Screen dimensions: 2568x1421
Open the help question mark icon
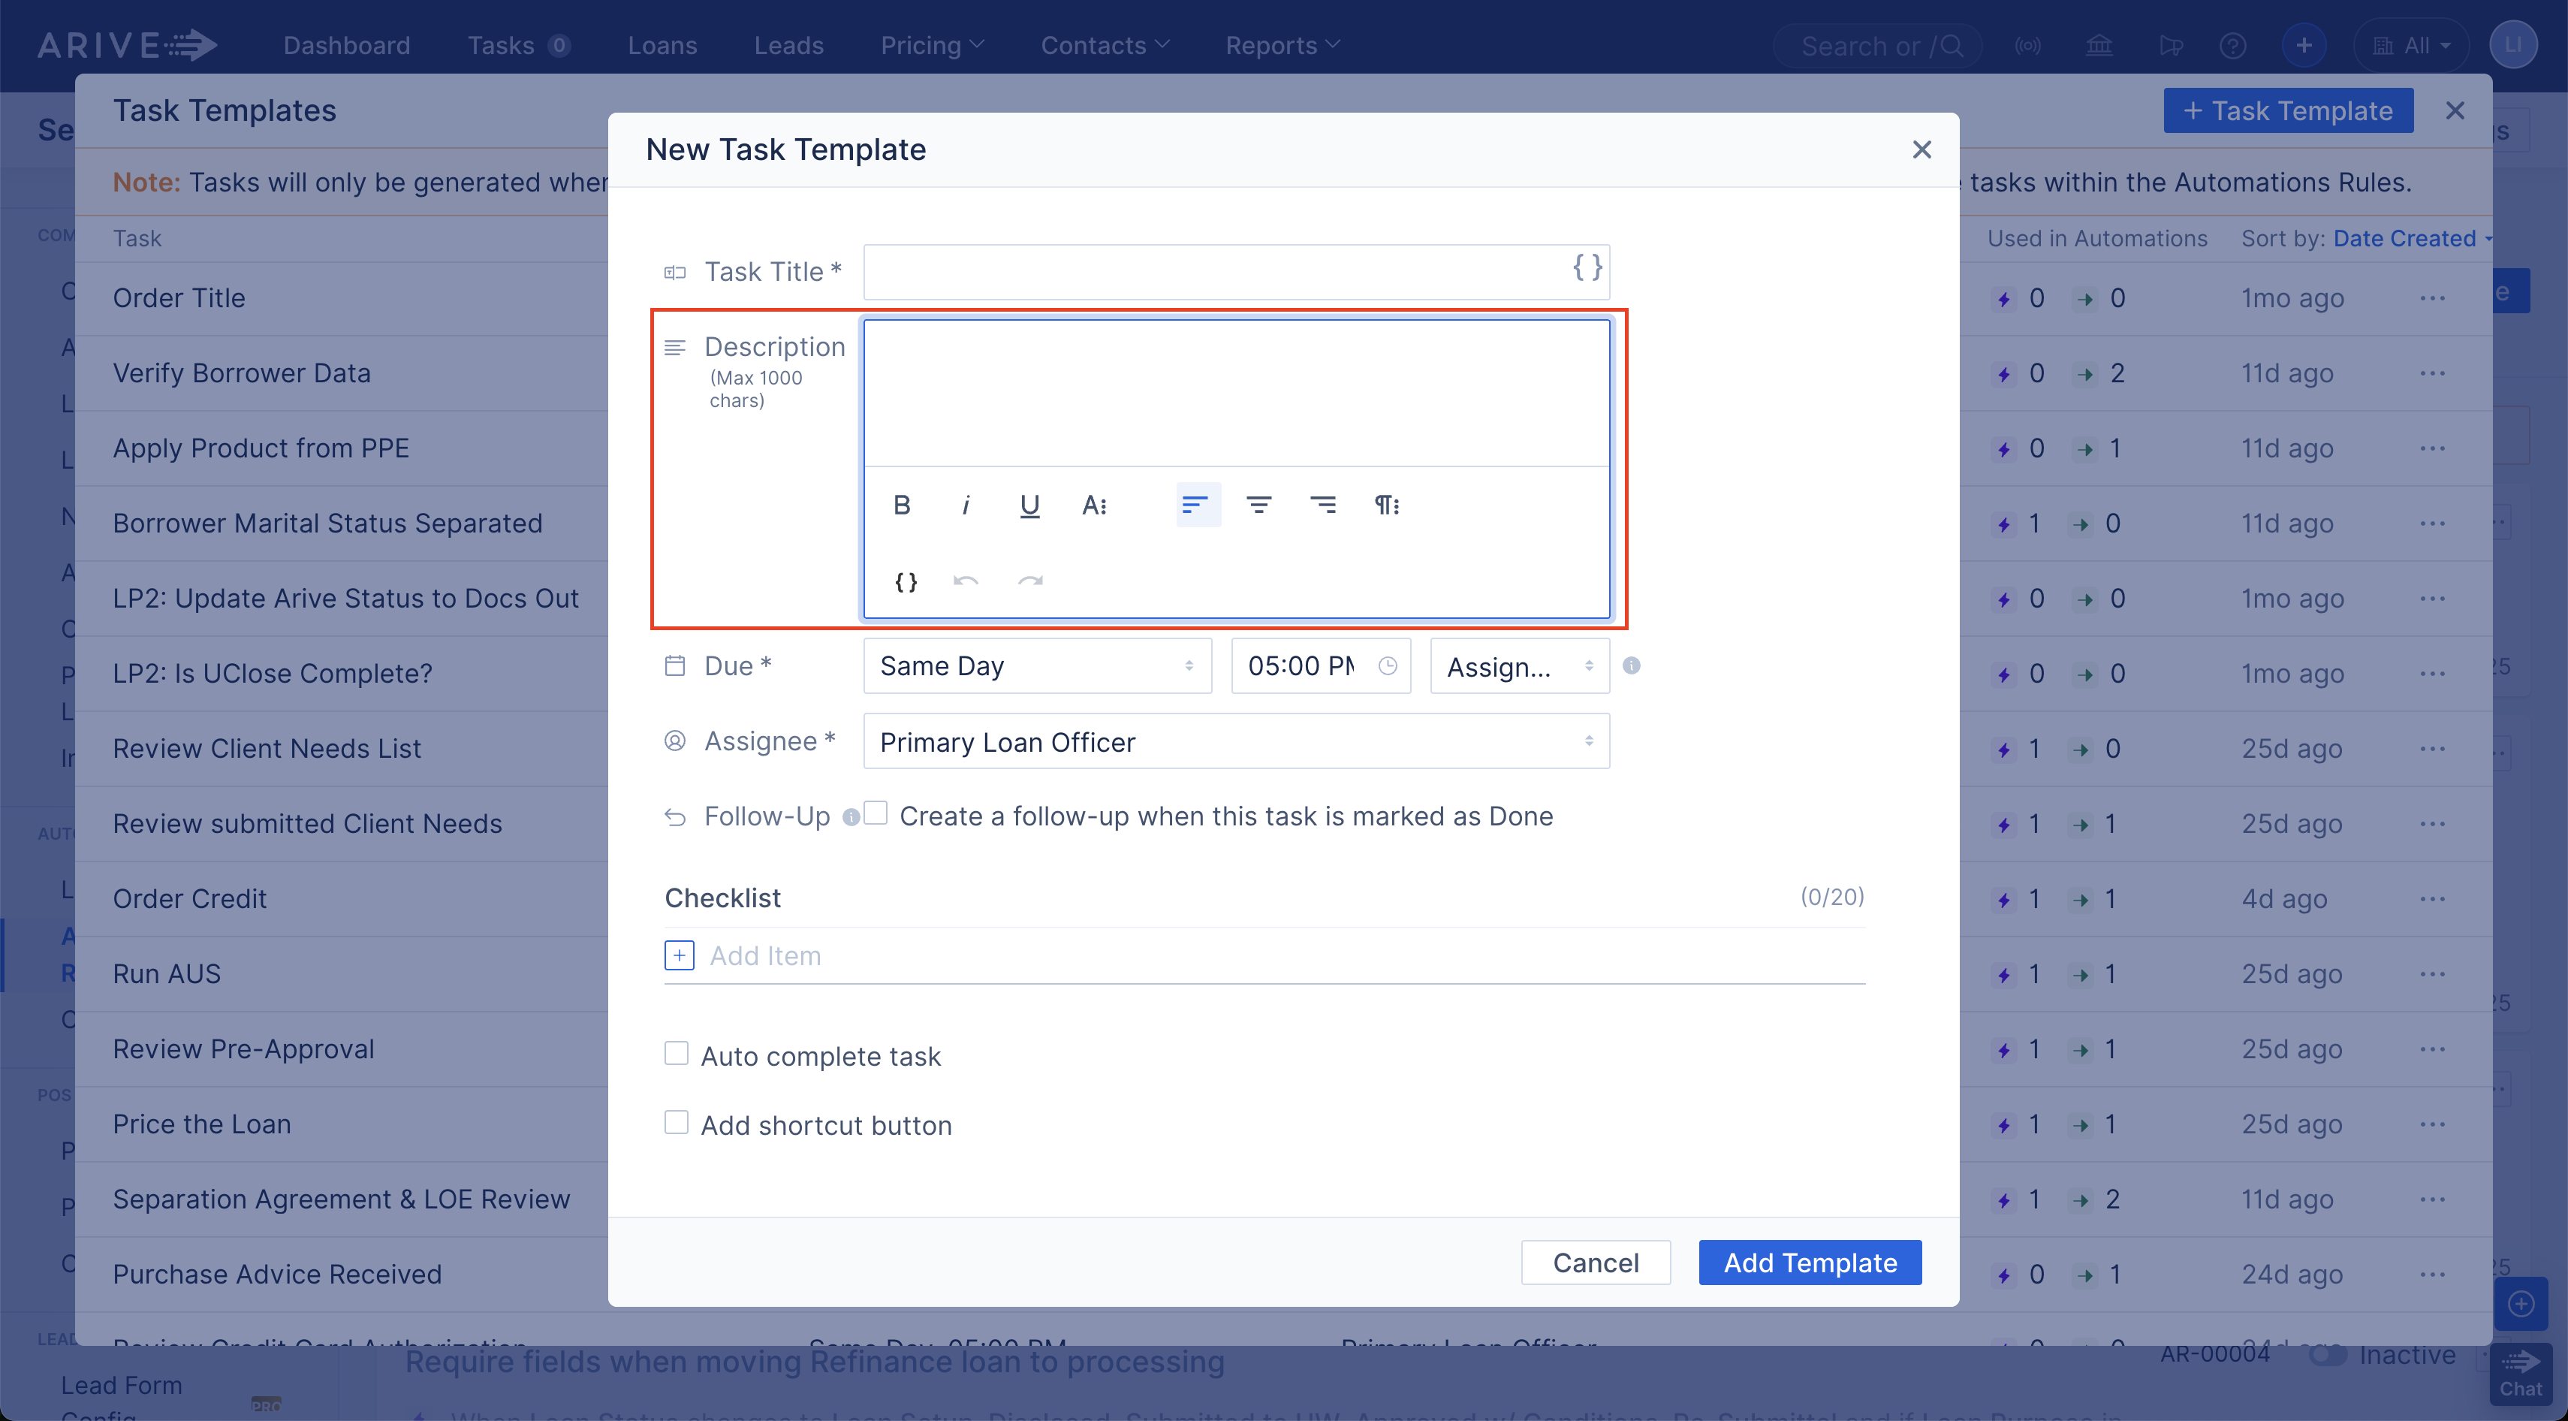pyautogui.click(x=2233, y=45)
